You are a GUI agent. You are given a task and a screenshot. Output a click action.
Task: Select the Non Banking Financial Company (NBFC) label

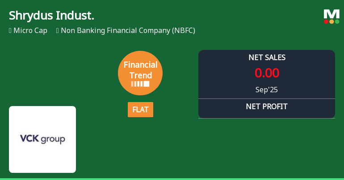(x=128, y=31)
